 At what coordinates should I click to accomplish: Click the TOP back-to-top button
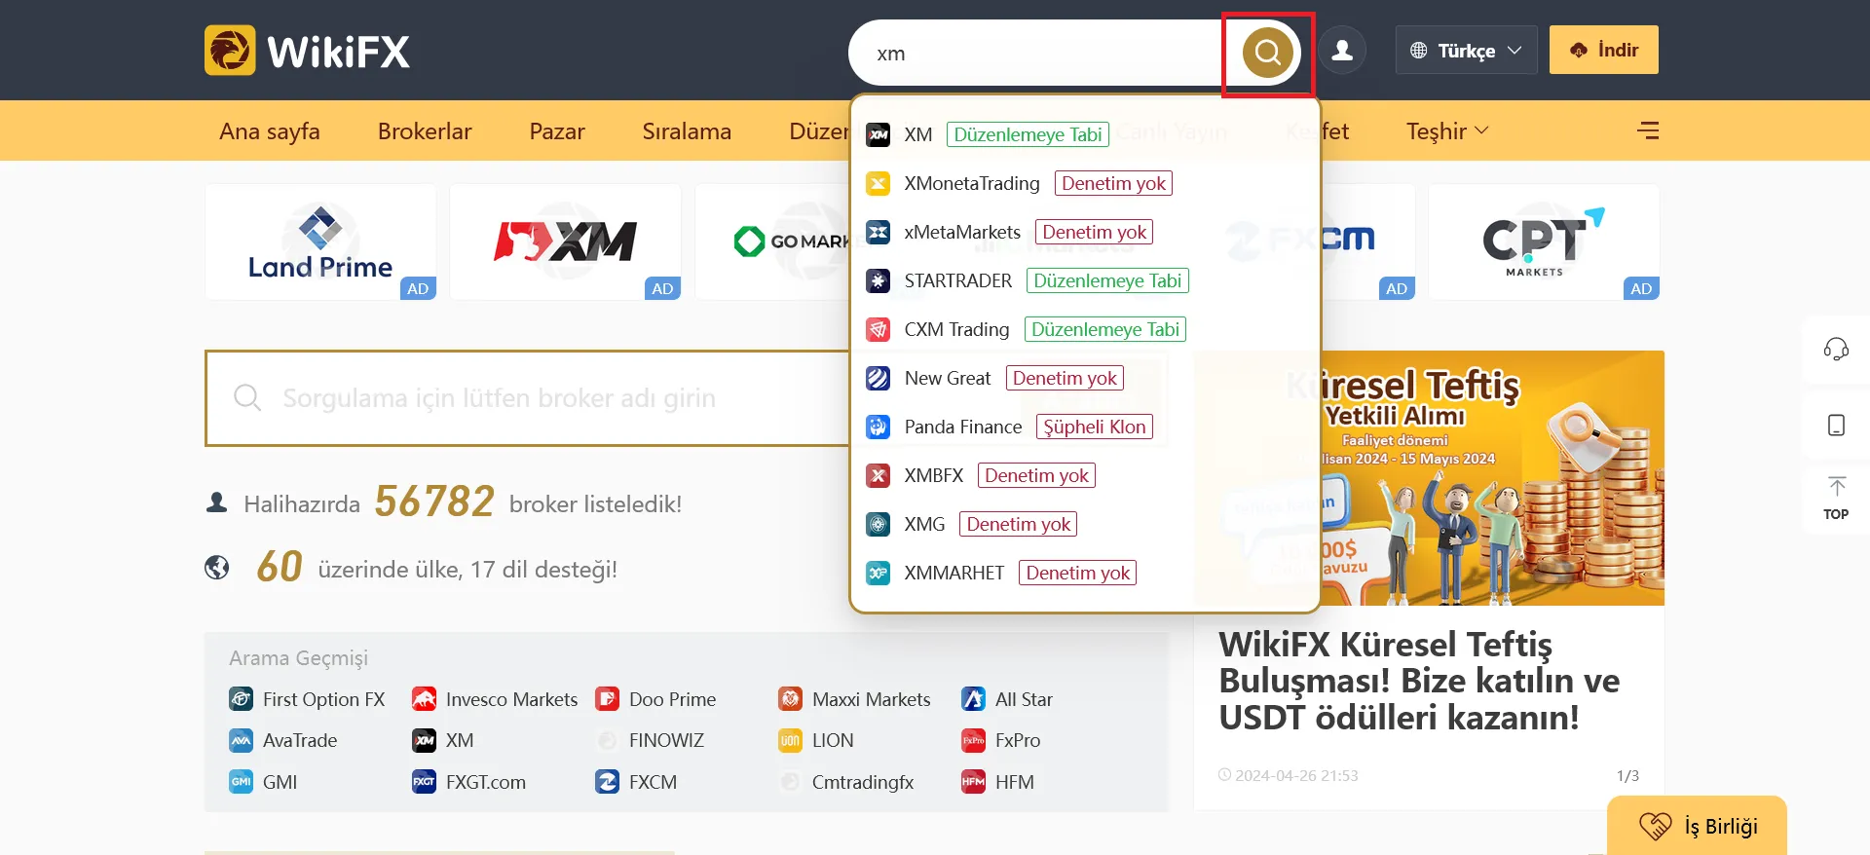point(1836,499)
